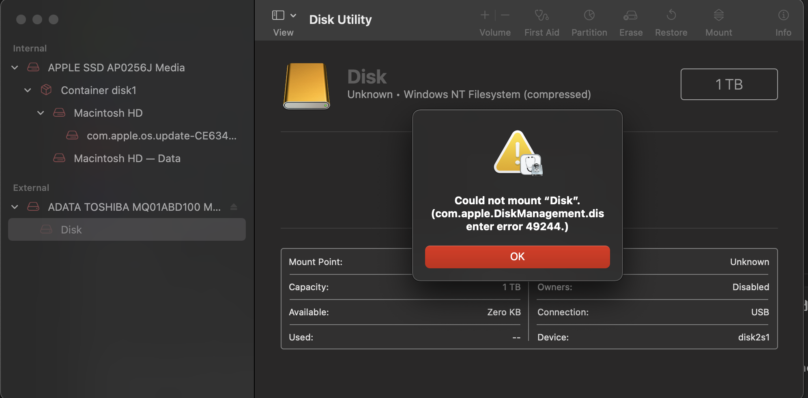The image size is (808, 398).
Task: Click the Erase toolbar label
Action: click(x=631, y=32)
